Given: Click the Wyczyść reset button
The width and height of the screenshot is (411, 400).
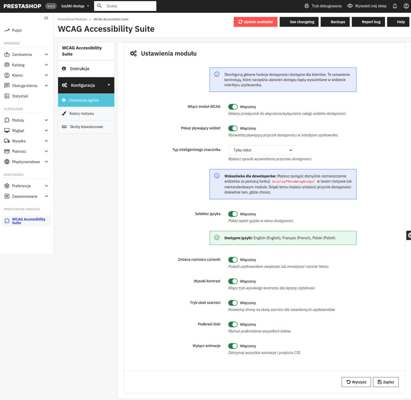Looking at the screenshot, I should [x=356, y=382].
